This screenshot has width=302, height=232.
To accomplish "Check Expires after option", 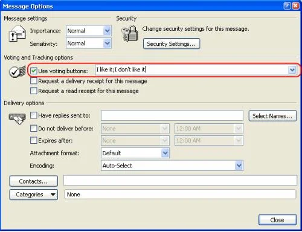I will (x=34, y=140).
